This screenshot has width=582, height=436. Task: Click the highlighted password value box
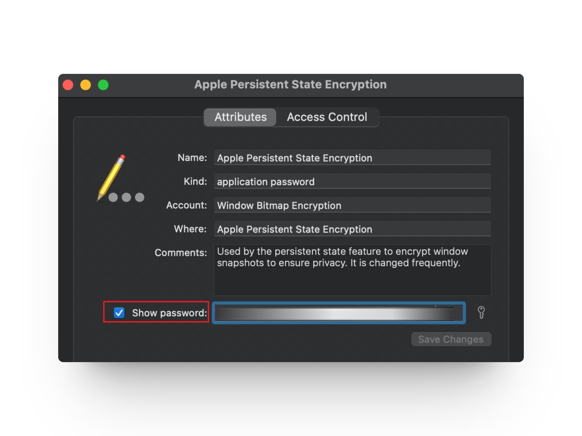click(x=338, y=313)
